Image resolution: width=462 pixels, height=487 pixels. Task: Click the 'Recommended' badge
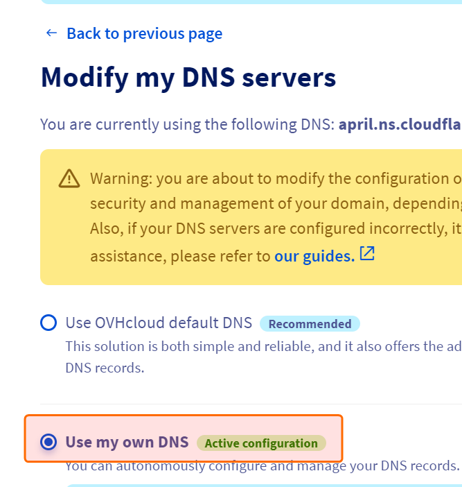pyautogui.click(x=310, y=324)
